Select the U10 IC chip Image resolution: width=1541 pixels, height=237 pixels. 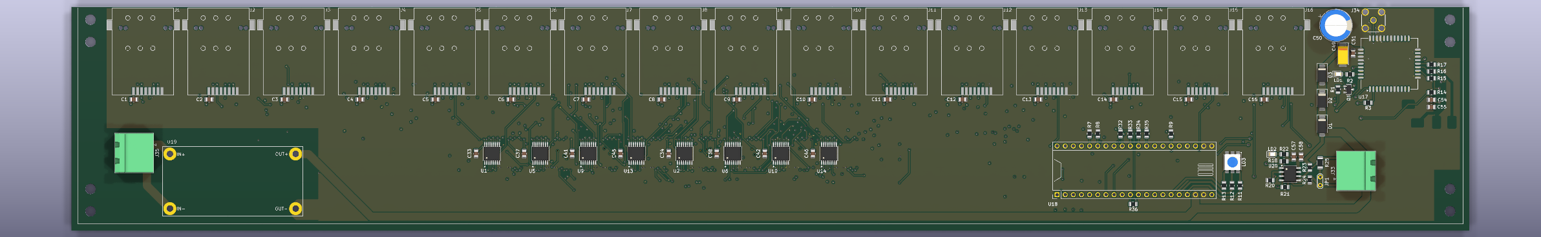781,153
